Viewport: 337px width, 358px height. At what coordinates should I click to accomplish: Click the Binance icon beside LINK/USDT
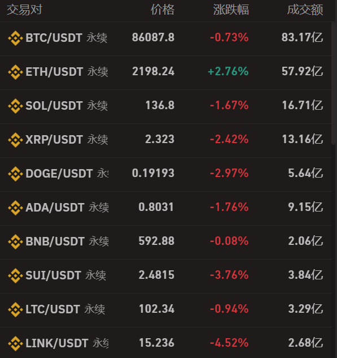(x=15, y=343)
